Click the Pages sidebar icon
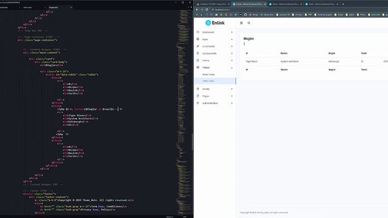This screenshot has width=388, height=218. click(x=198, y=96)
